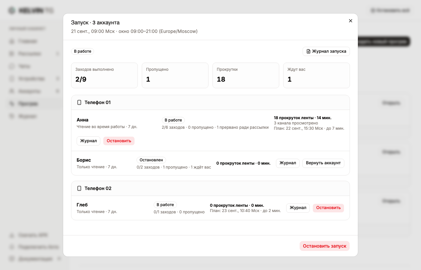Click the Телефон 02 header label
Viewport: 421px width, 270px height.
click(x=98, y=188)
